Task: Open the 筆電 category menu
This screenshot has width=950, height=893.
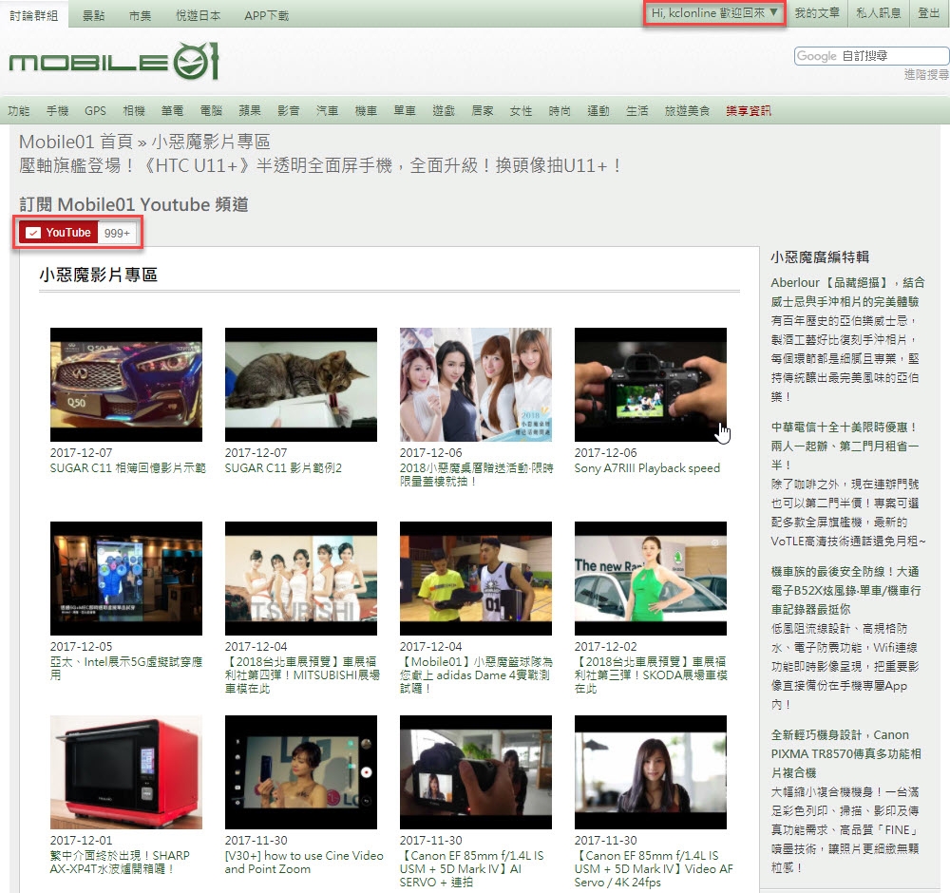Action: pyautogui.click(x=173, y=111)
